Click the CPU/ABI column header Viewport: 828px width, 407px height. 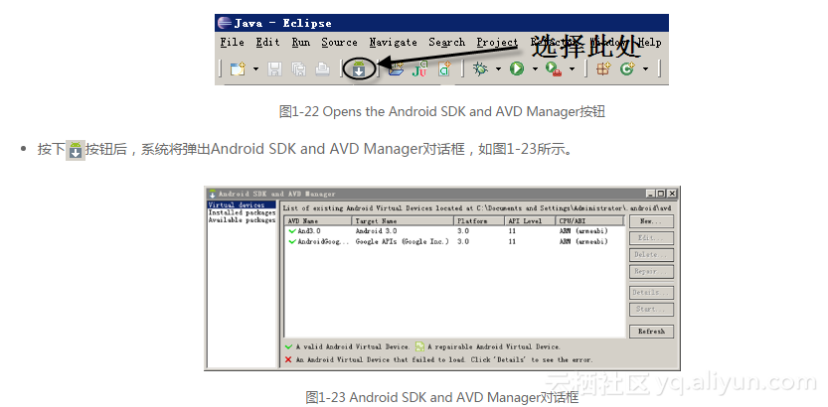click(x=589, y=221)
